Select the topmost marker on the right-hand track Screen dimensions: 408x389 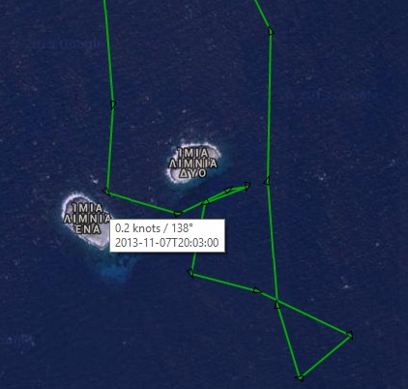coord(271,31)
